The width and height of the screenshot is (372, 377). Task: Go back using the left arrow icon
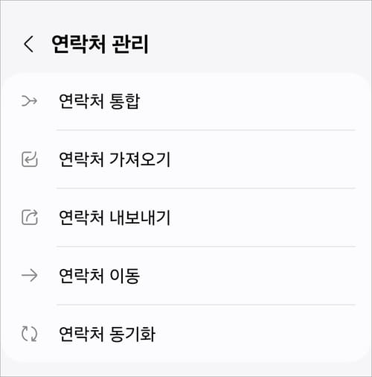28,44
